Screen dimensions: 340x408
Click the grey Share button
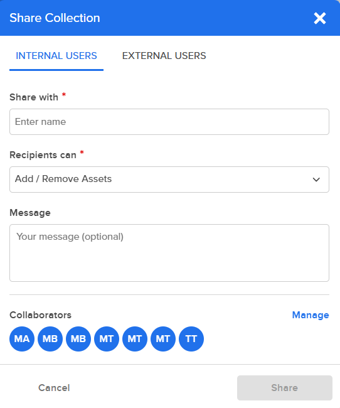coord(285,388)
